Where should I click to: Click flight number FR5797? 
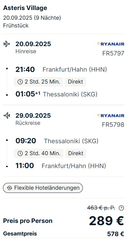(x=113, y=54)
